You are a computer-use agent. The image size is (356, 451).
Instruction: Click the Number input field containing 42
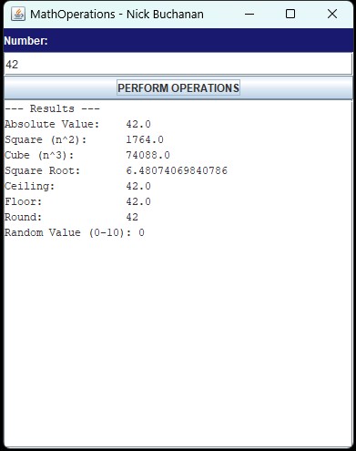[178, 64]
